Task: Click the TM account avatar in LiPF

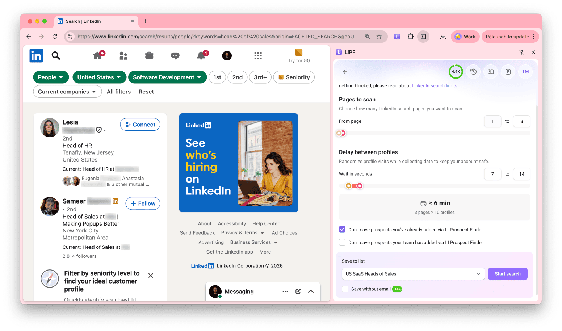Action: pyautogui.click(x=525, y=72)
